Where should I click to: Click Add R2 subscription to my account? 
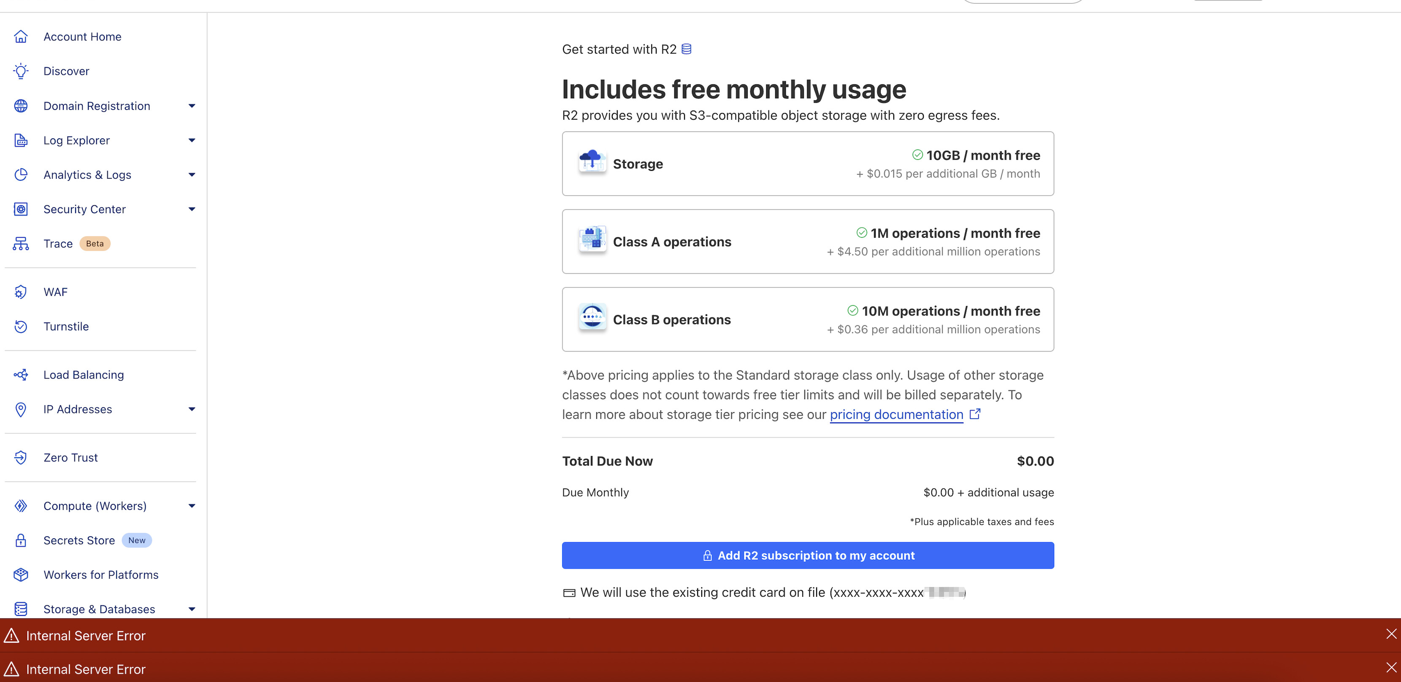808,556
